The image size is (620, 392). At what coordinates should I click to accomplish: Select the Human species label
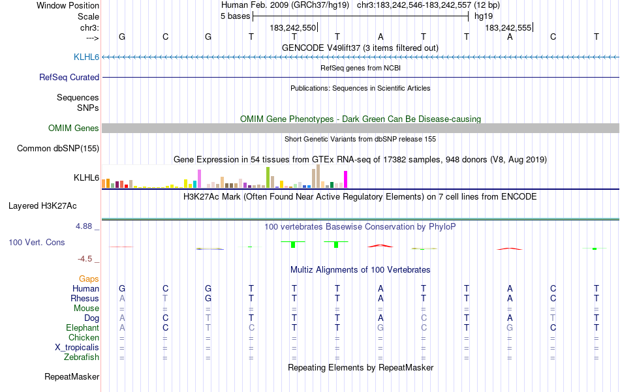pos(85,288)
